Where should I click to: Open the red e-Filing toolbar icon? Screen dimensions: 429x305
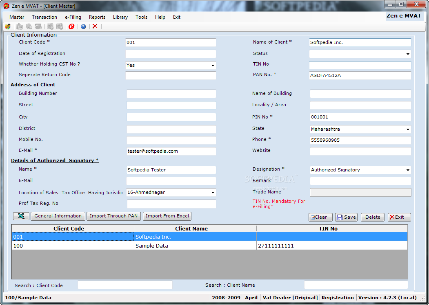[x=71, y=26]
